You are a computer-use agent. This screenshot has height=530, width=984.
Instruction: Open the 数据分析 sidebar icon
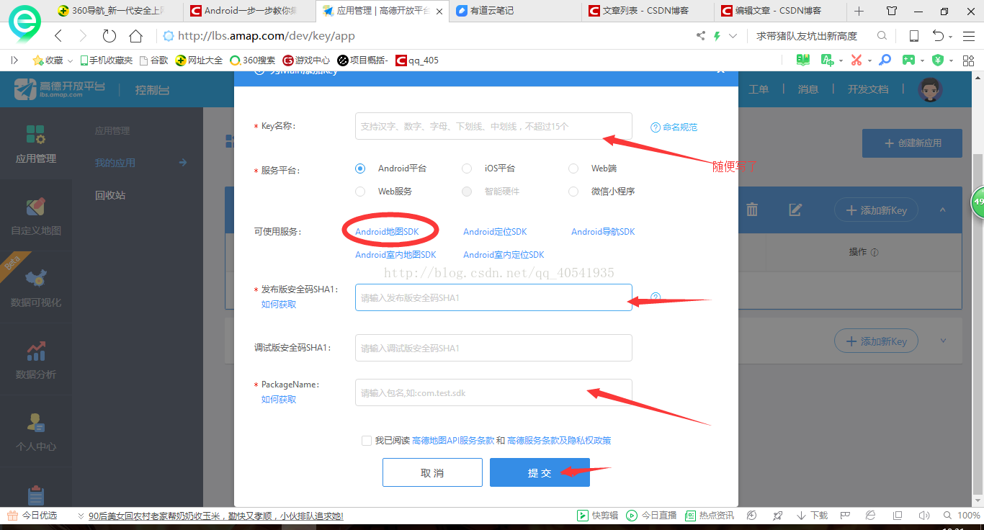pos(36,351)
